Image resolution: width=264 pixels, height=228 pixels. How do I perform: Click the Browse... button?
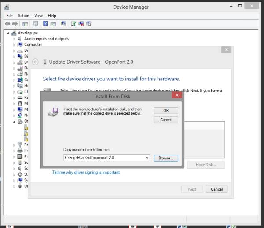coord(166,158)
